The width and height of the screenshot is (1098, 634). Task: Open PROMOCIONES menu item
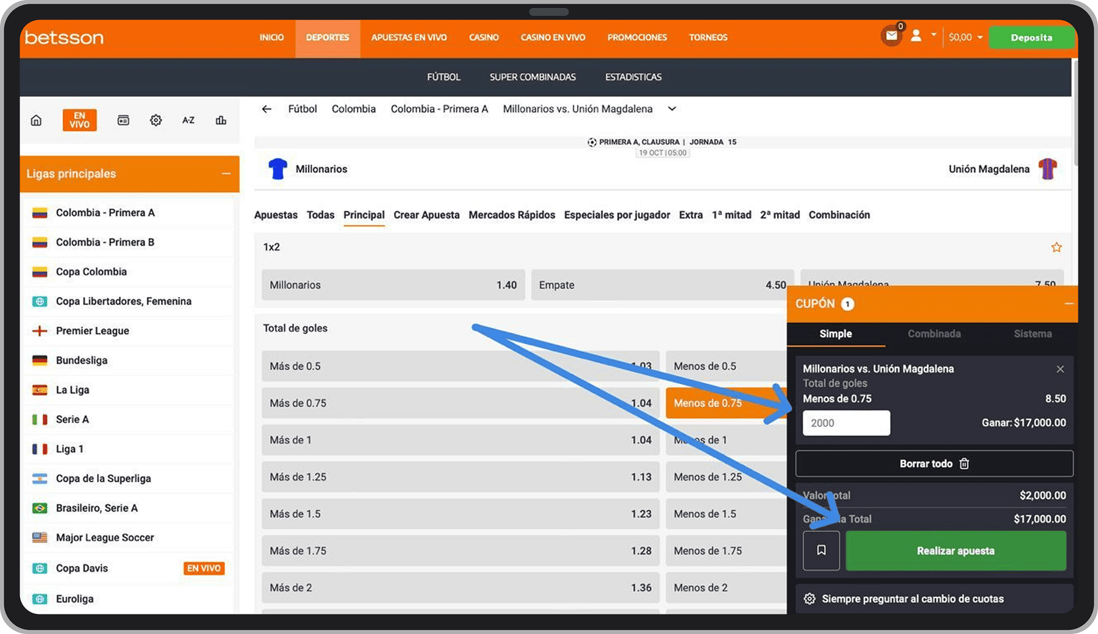[x=637, y=38]
